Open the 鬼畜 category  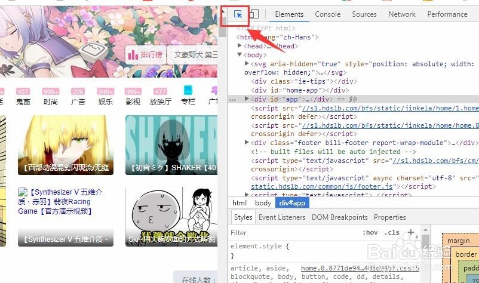pyautogui.click(x=23, y=97)
